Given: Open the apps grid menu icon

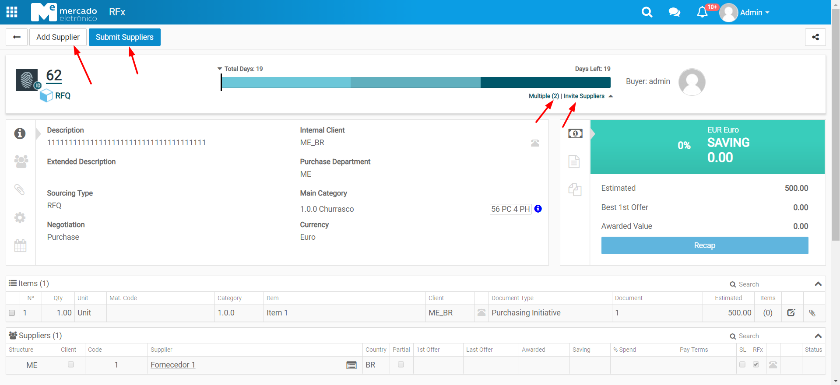Looking at the screenshot, I should click(12, 12).
